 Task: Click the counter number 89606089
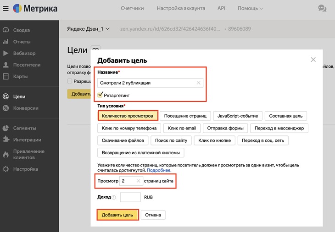click(239, 29)
